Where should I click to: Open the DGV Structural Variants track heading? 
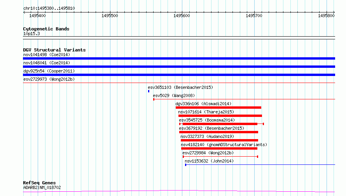click(x=54, y=50)
